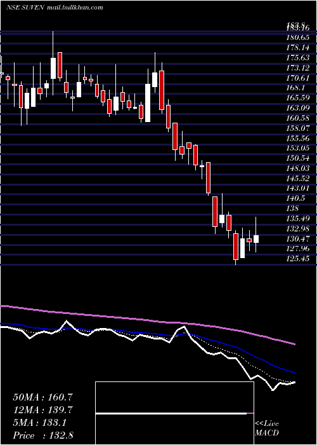Click the 127.96 price axis label
The height and width of the screenshot is (445, 317).
coord(298,248)
